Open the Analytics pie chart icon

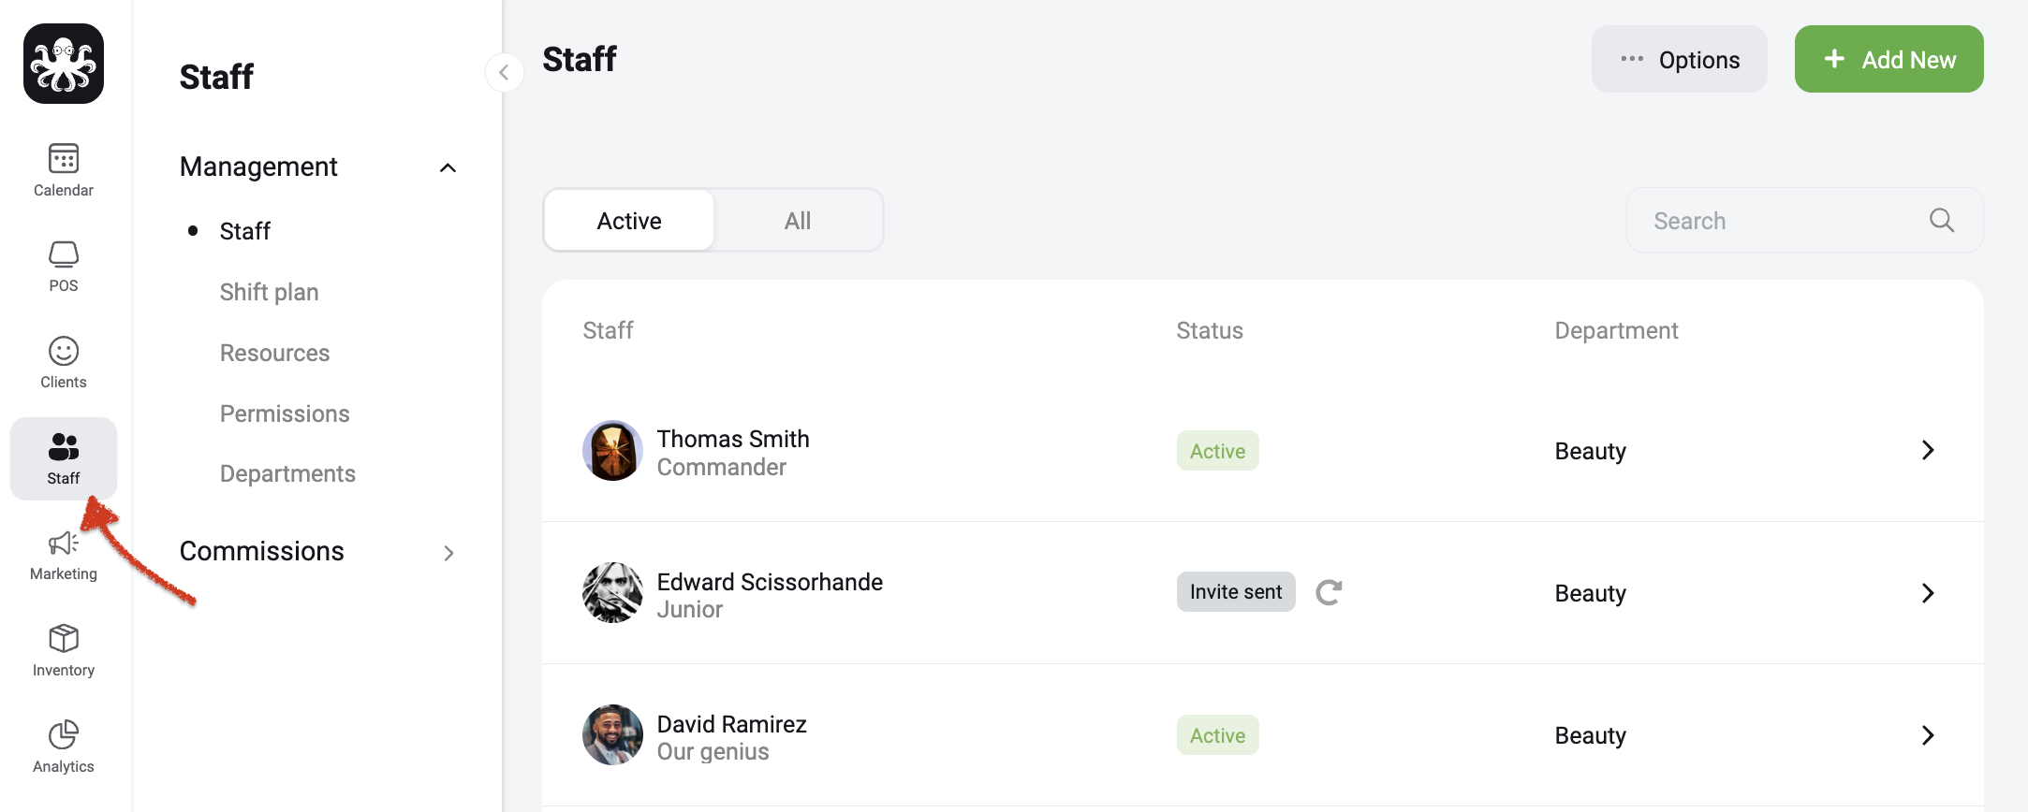pos(64,734)
